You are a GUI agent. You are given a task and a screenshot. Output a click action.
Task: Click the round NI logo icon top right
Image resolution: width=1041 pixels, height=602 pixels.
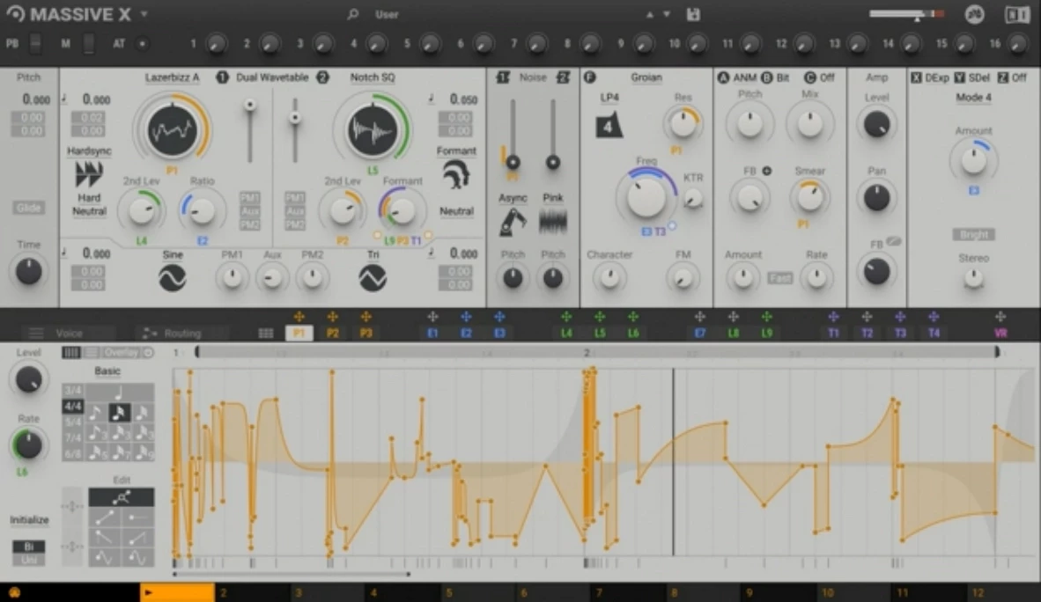coord(975,14)
